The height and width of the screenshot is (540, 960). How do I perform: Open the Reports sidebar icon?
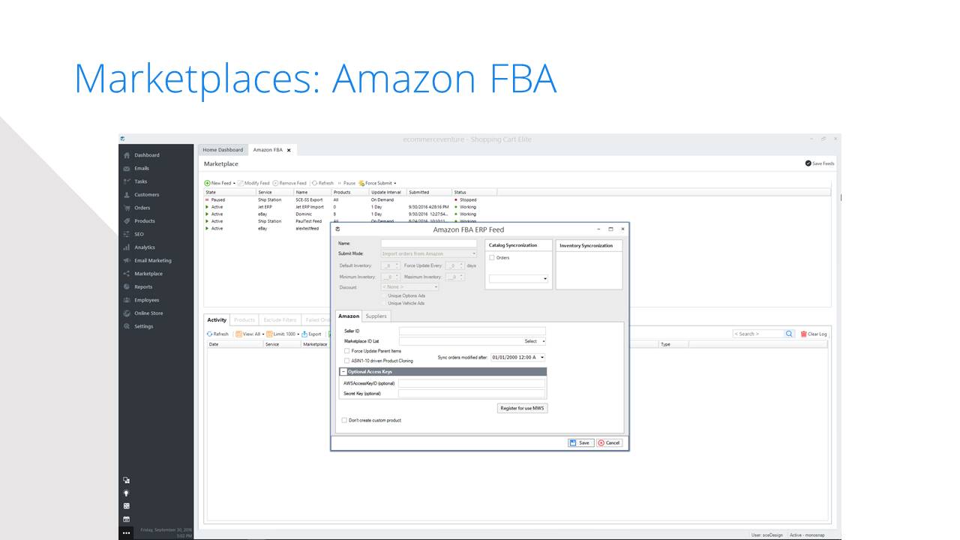[x=127, y=286]
